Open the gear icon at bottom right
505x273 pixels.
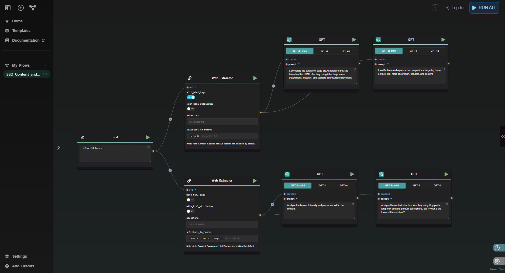click(497, 261)
